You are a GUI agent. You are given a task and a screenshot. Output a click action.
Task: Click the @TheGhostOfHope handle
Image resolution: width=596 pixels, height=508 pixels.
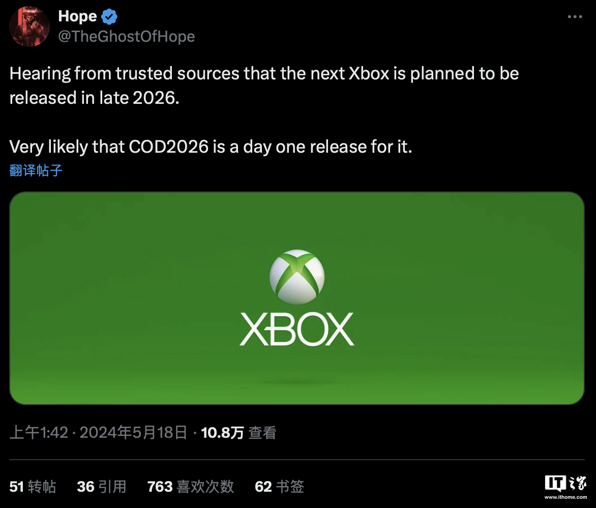point(126,37)
